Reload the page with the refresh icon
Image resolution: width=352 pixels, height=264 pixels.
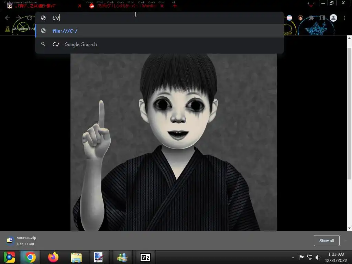30,18
